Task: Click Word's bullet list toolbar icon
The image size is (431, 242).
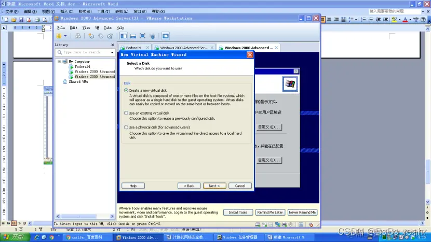Action: (371, 20)
